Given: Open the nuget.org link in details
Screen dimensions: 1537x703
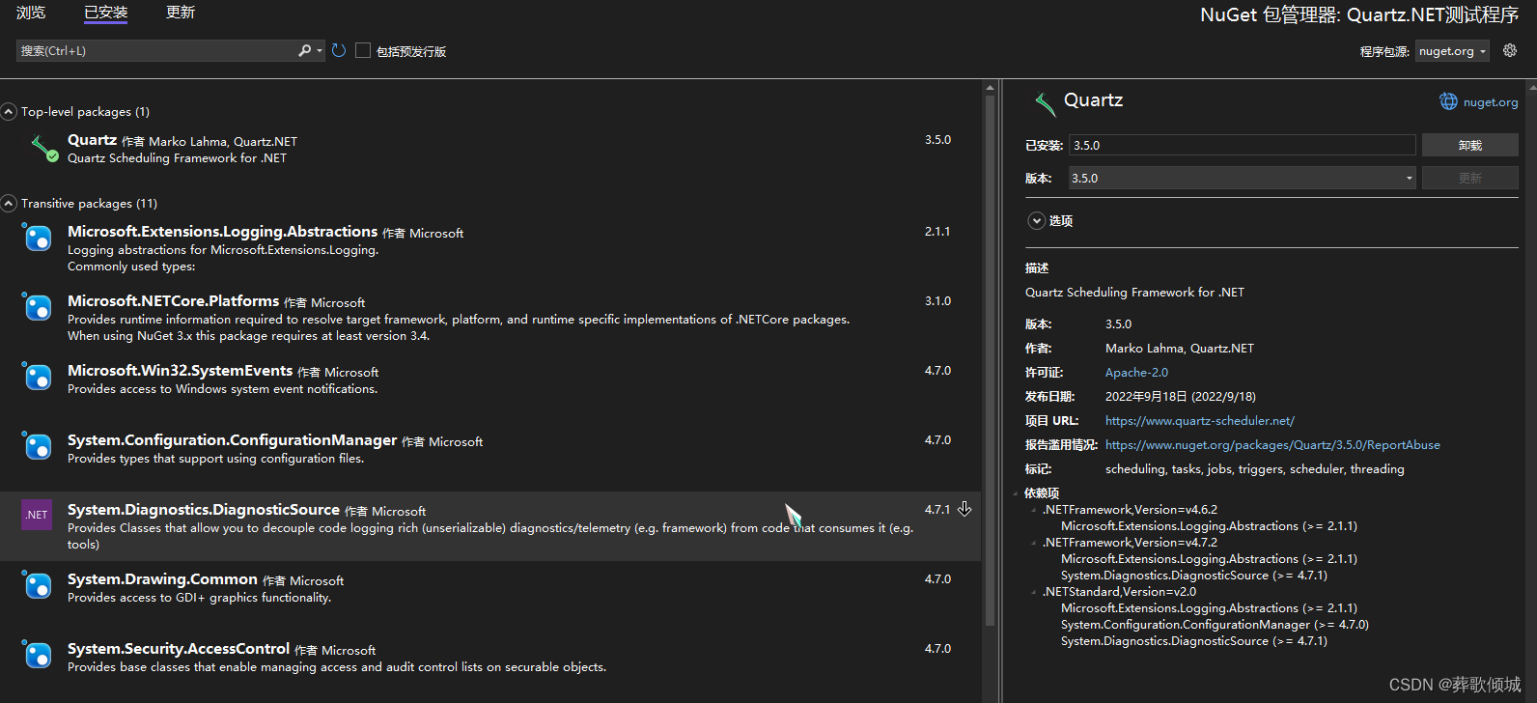Looking at the screenshot, I should (x=1491, y=102).
